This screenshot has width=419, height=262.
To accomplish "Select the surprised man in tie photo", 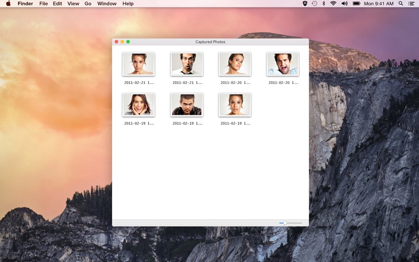I will coord(187,64).
